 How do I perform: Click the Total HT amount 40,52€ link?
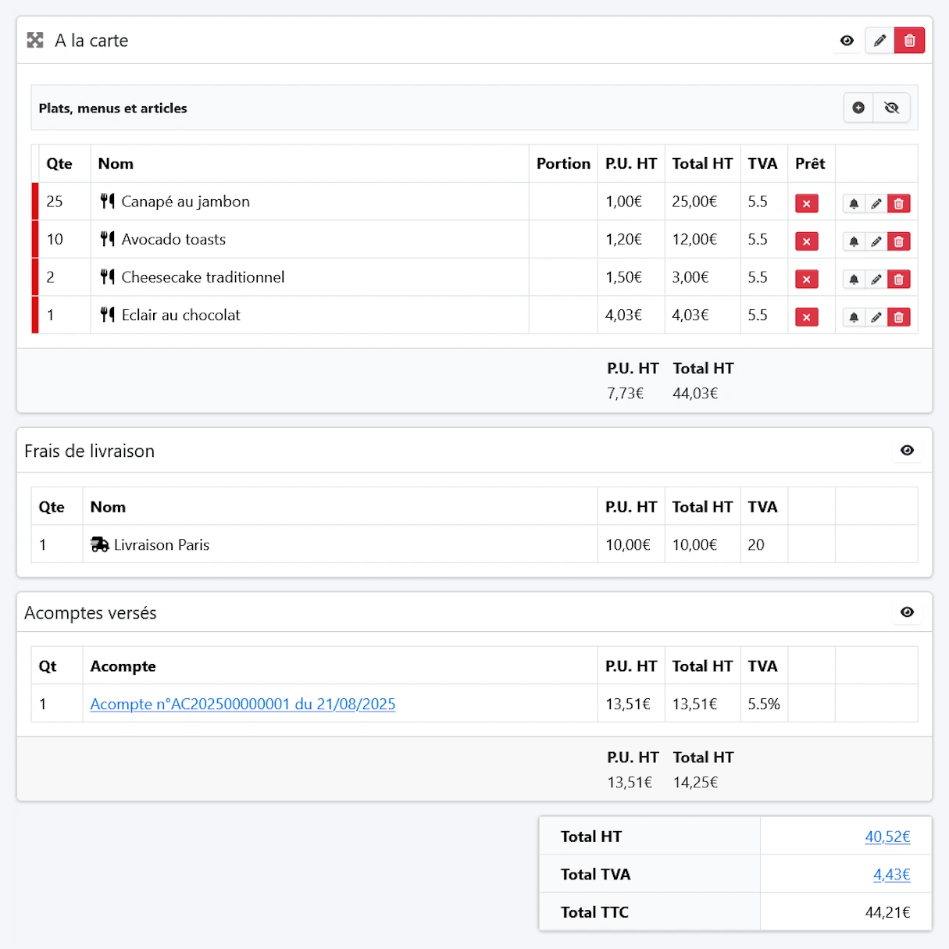887,837
